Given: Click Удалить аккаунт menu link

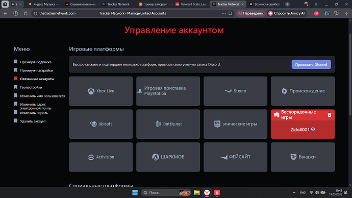Looking at the screenshot, I should tap(33, 121).
